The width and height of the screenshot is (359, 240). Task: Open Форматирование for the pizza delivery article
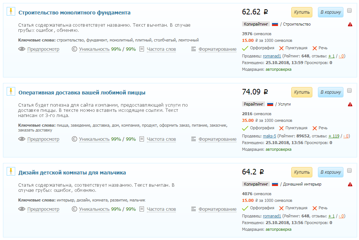(218, 139)
